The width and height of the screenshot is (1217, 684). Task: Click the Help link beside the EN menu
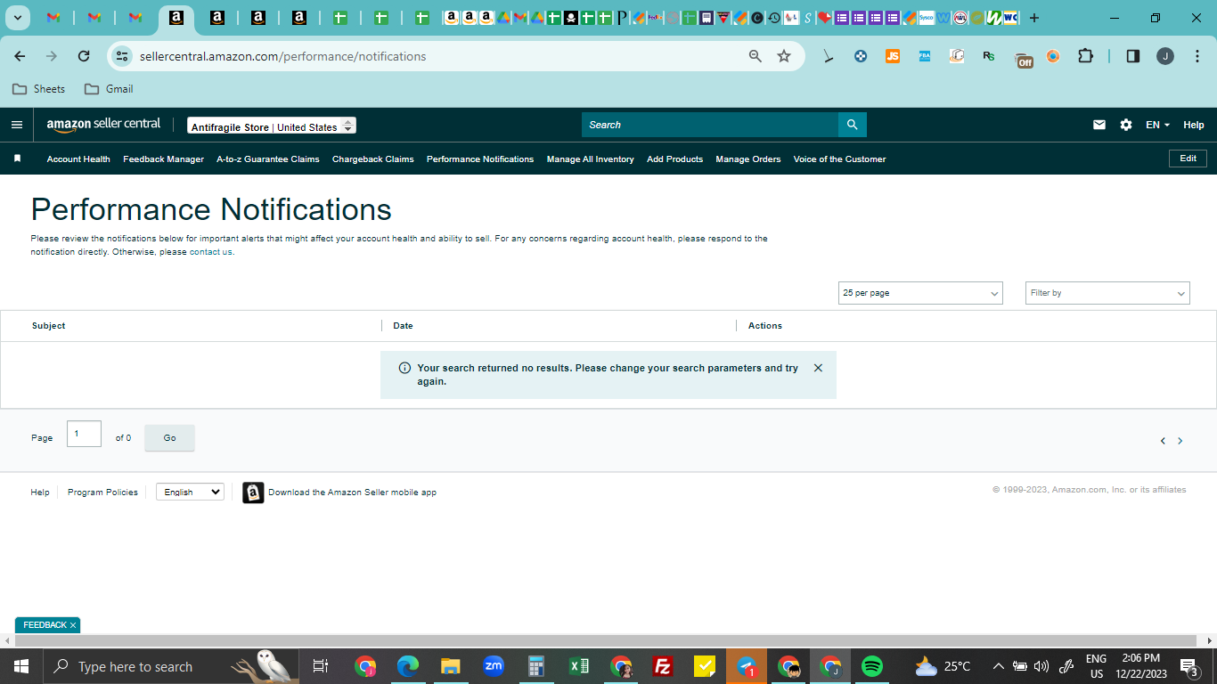[x=1194, y=125]
